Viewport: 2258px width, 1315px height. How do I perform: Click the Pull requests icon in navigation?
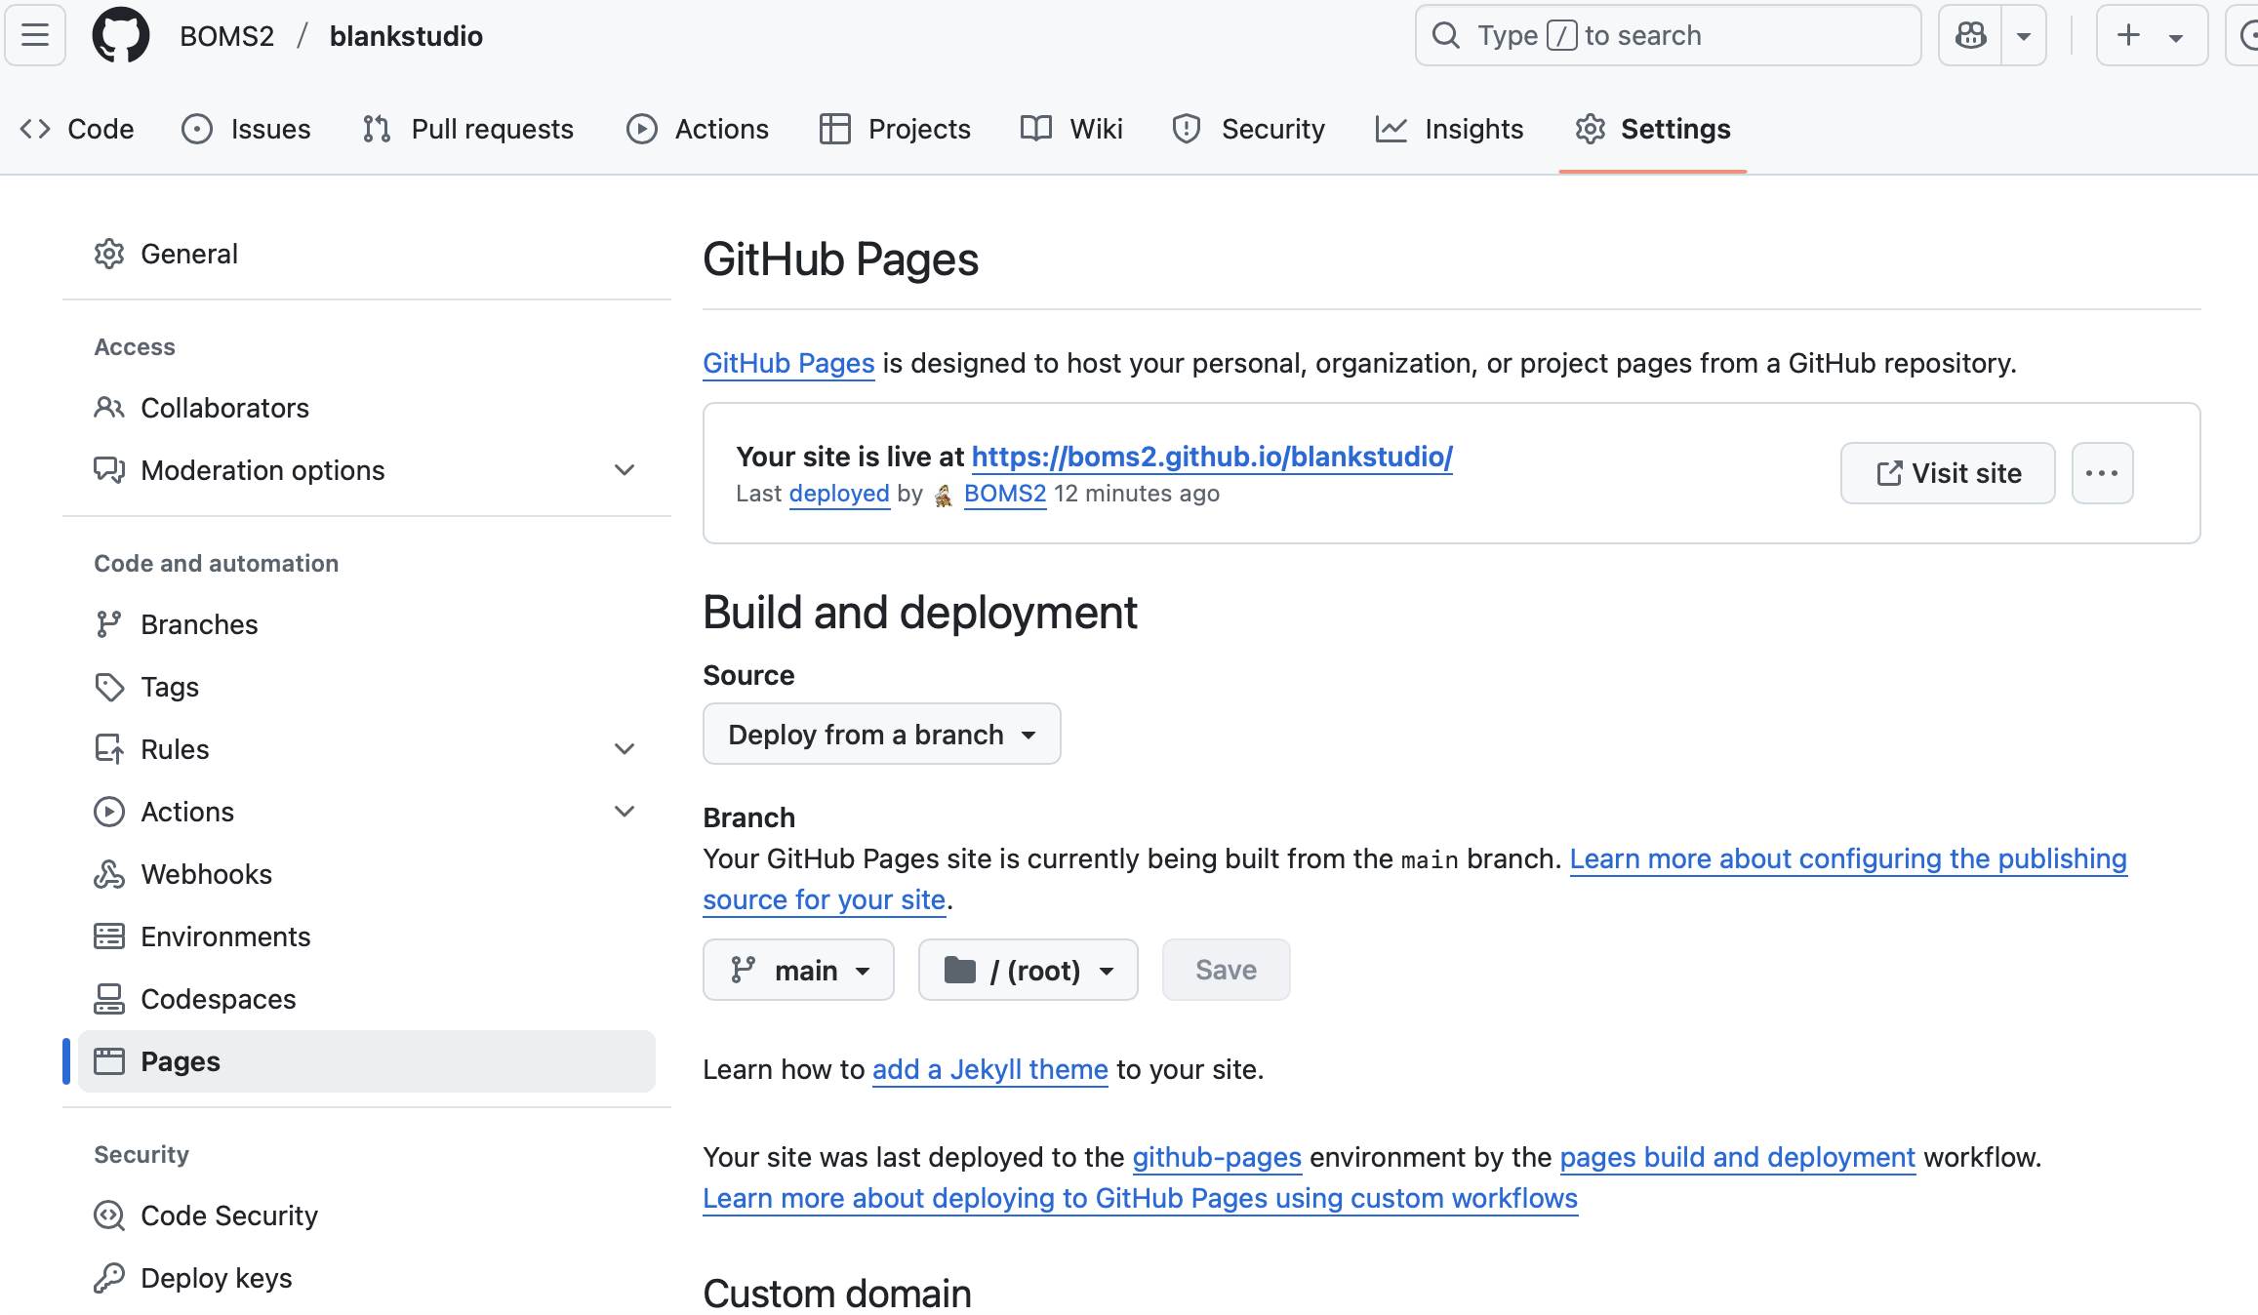coord(377,129)
